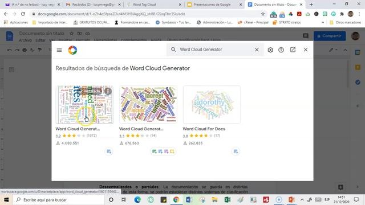
Task: Click the Compartir button in Docs
Action: pos(330,36)
